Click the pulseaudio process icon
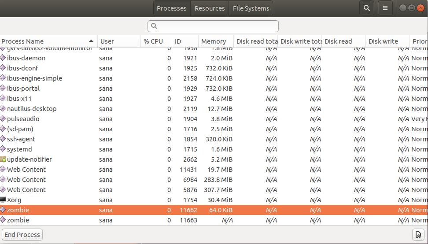428x244 pixels. (x=3, y=119)
